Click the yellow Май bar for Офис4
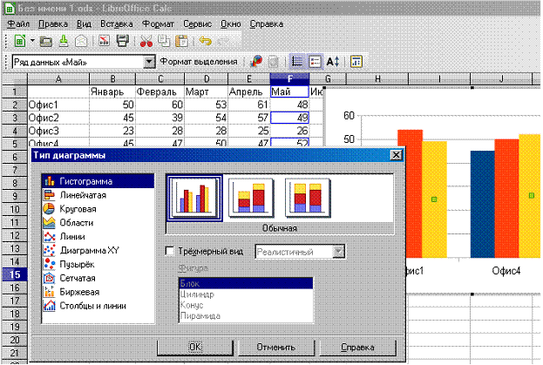This screenshot has height=365, width=543. [530, 196]
